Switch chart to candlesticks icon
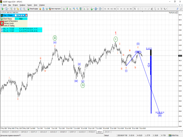Screen dimensions: 183x137 click(x=67, y=9)
